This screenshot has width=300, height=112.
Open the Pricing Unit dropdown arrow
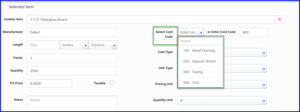point(264,84)
